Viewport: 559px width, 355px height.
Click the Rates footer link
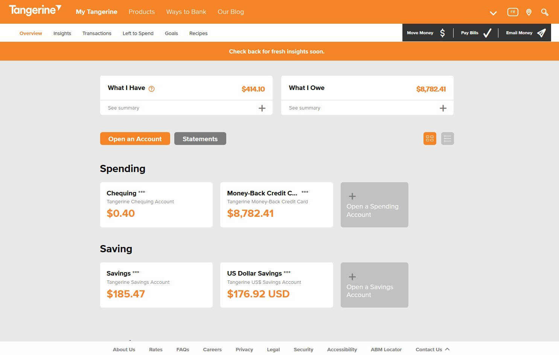[x=156, y=349]
